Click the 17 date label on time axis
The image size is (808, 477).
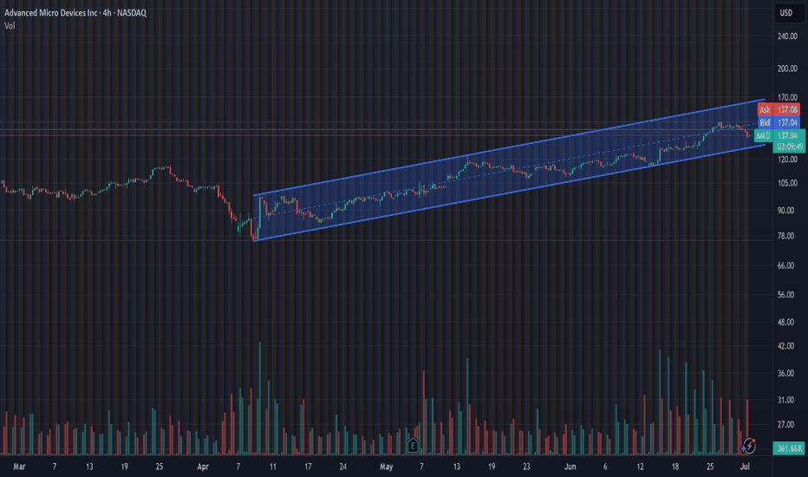pos(308,467)
